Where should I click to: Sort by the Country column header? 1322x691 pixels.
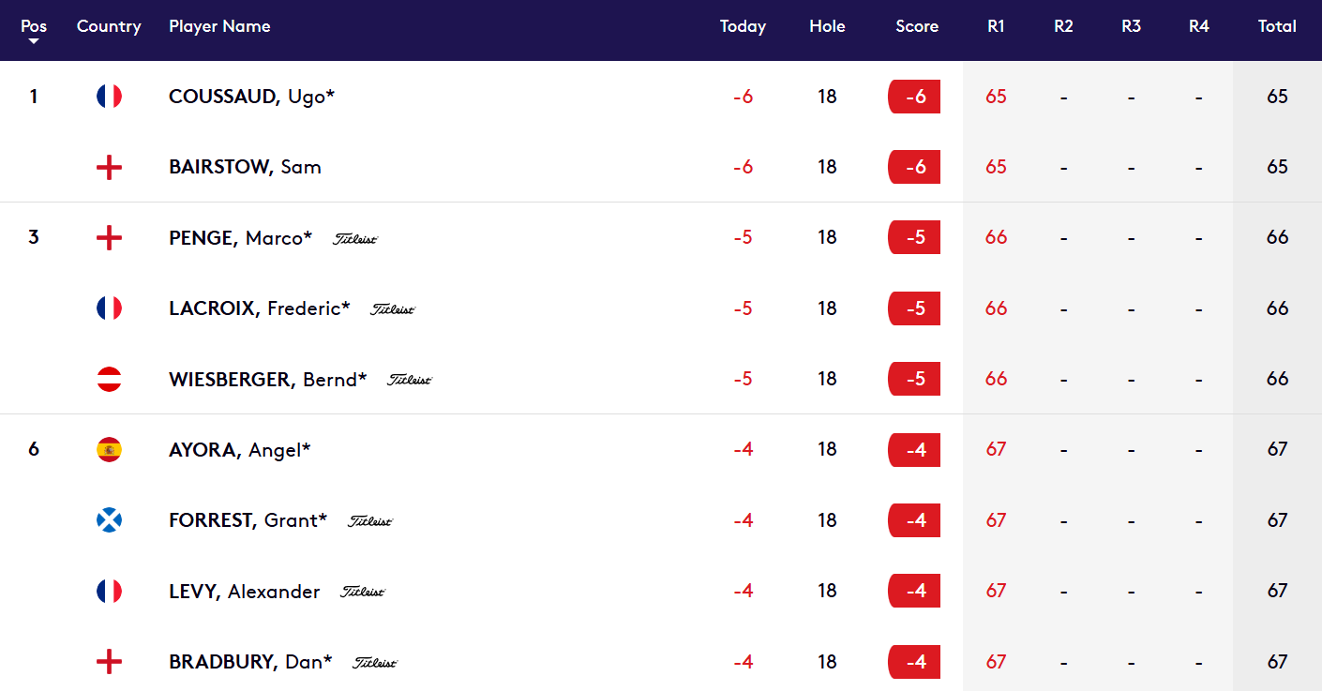(x=109, y=26)
